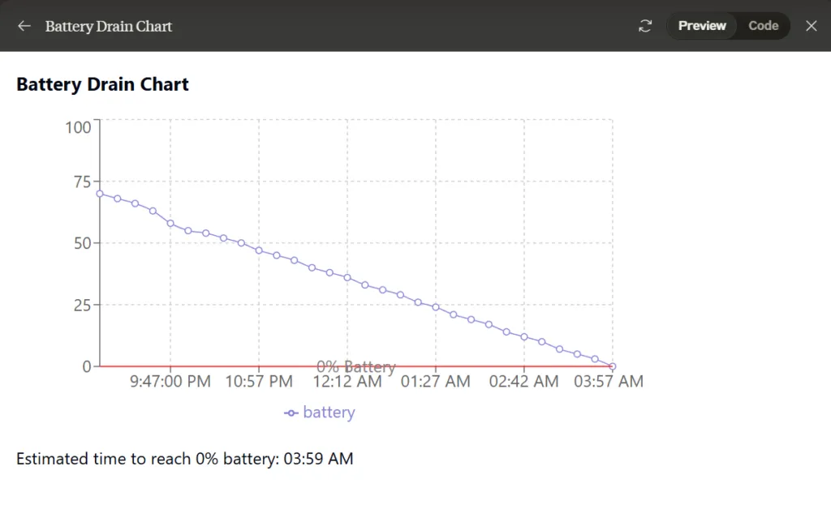Click the 0% Battery reference line label
The image size is (831, 509).
[x=356, y=366]
